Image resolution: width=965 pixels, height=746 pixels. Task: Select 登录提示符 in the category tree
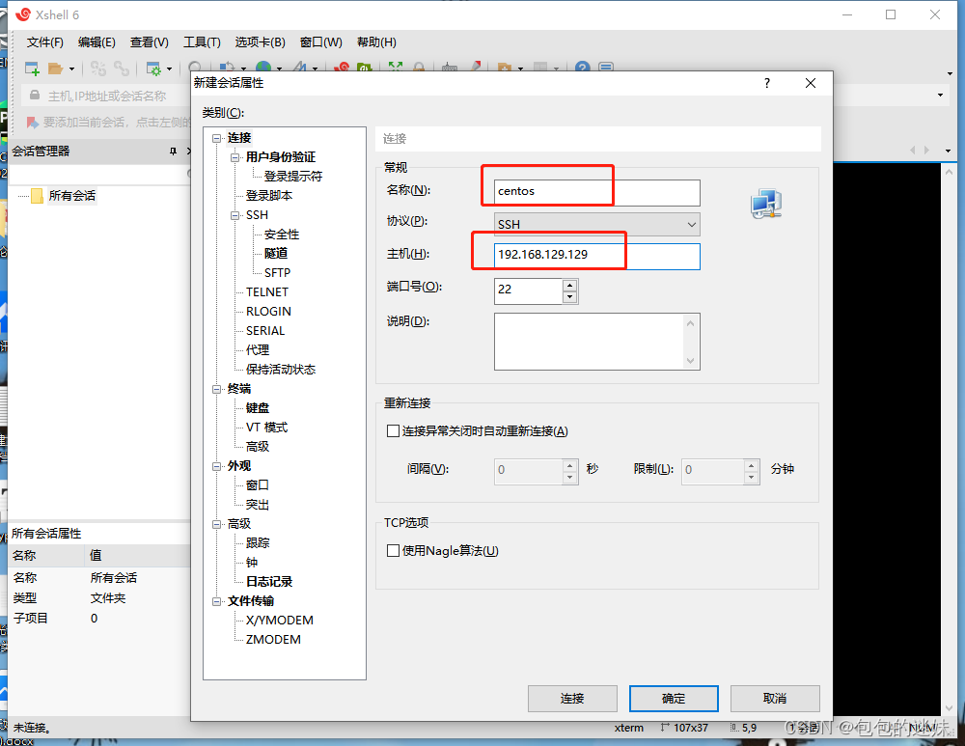point(293,176)
